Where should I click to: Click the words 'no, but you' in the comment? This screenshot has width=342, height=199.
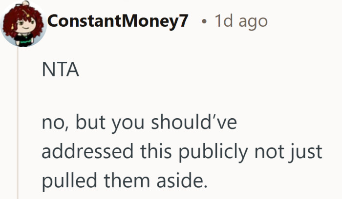point(93,123)
